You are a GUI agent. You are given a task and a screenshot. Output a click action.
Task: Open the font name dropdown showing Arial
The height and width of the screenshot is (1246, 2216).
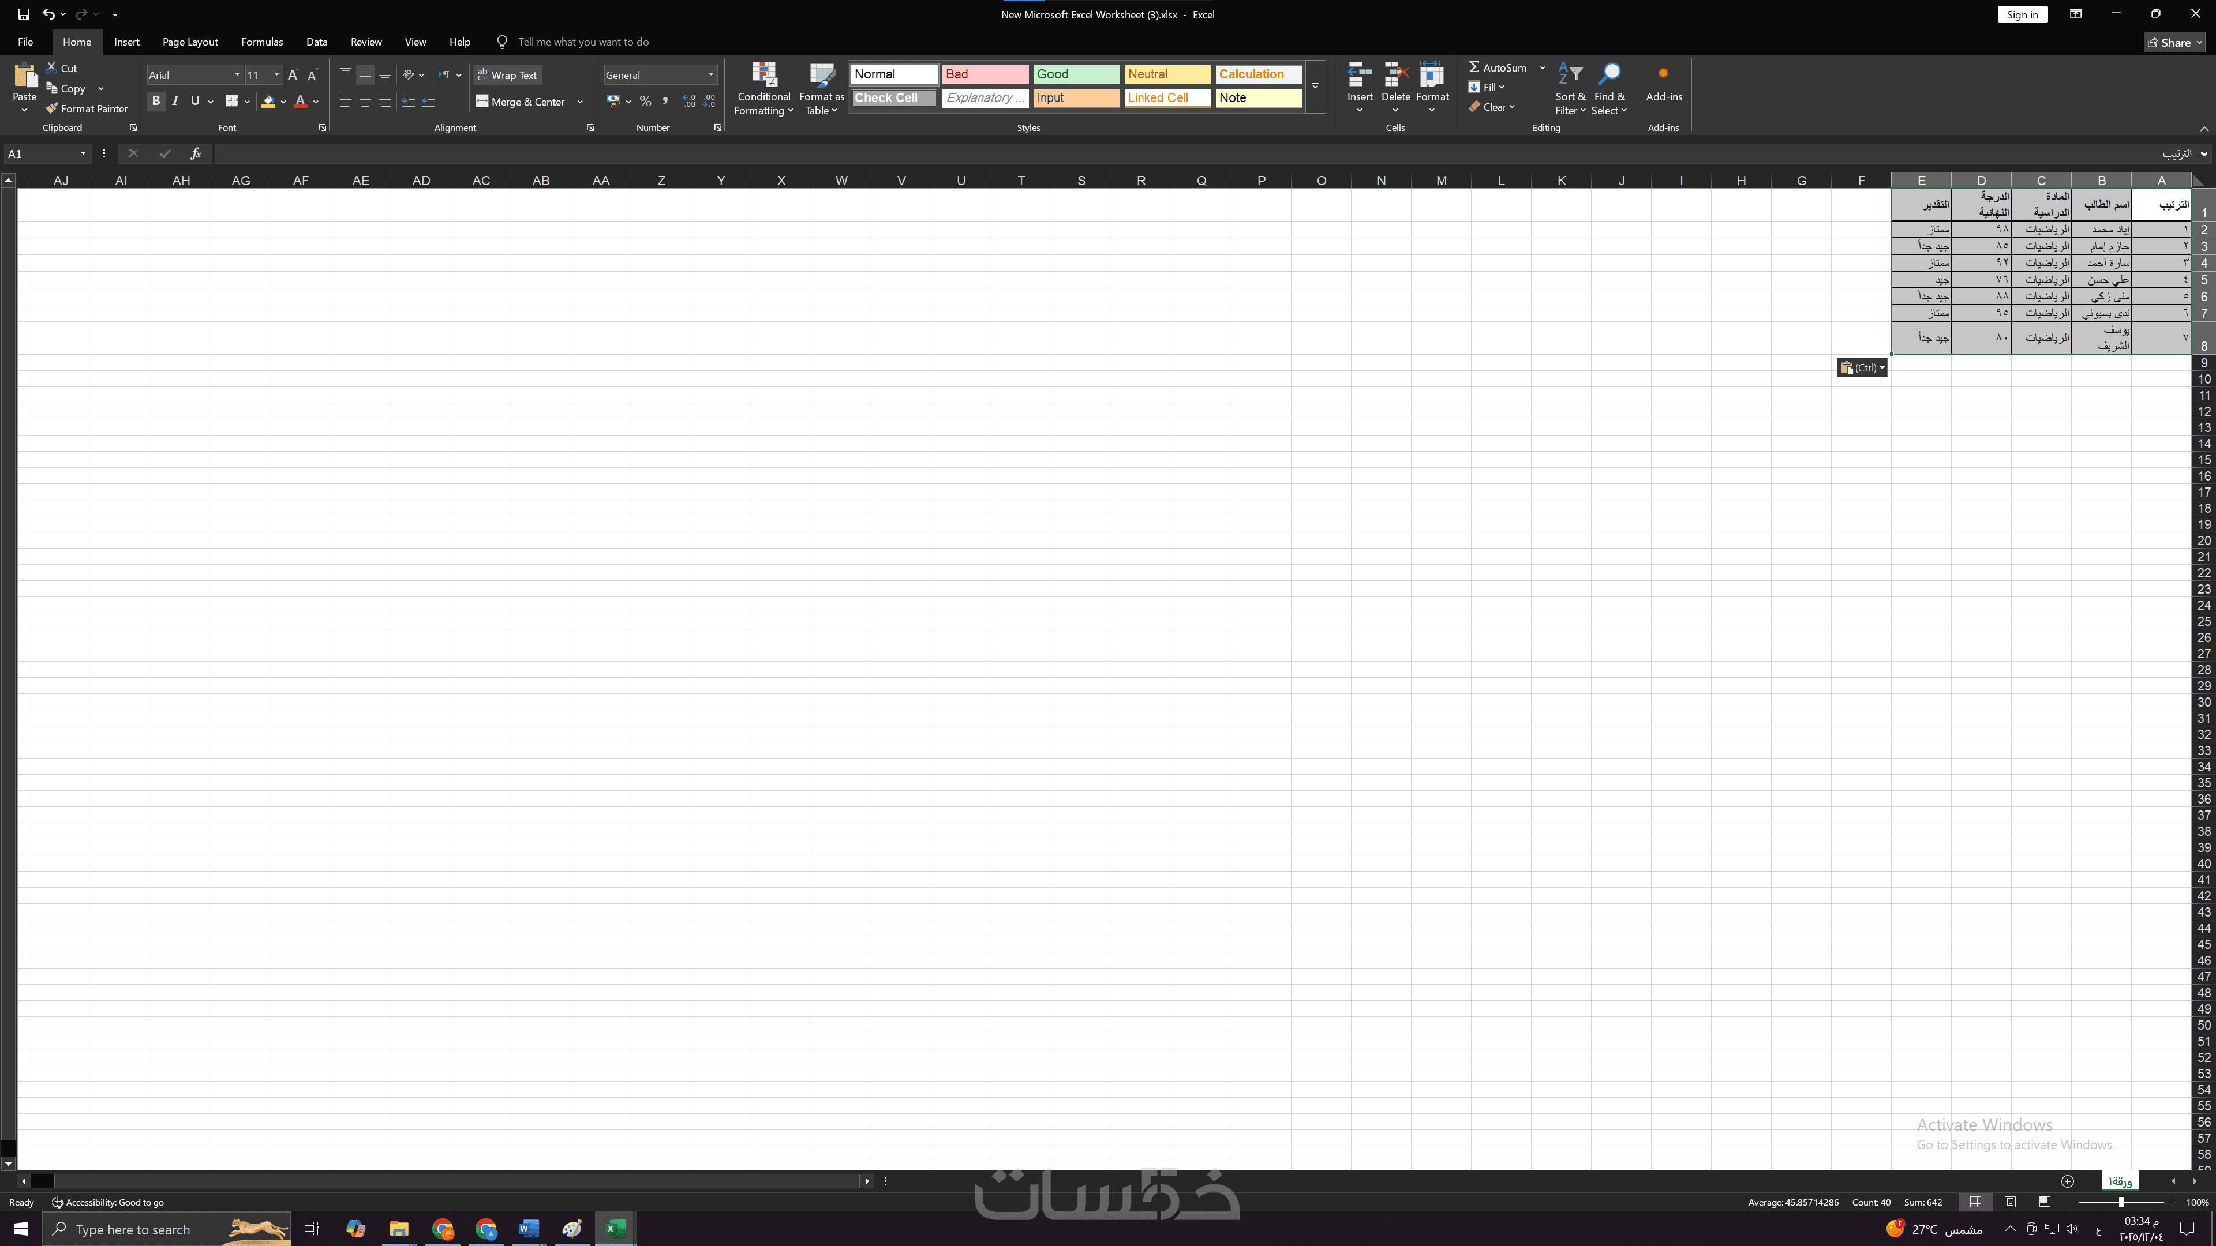click(x=237, y=76)
